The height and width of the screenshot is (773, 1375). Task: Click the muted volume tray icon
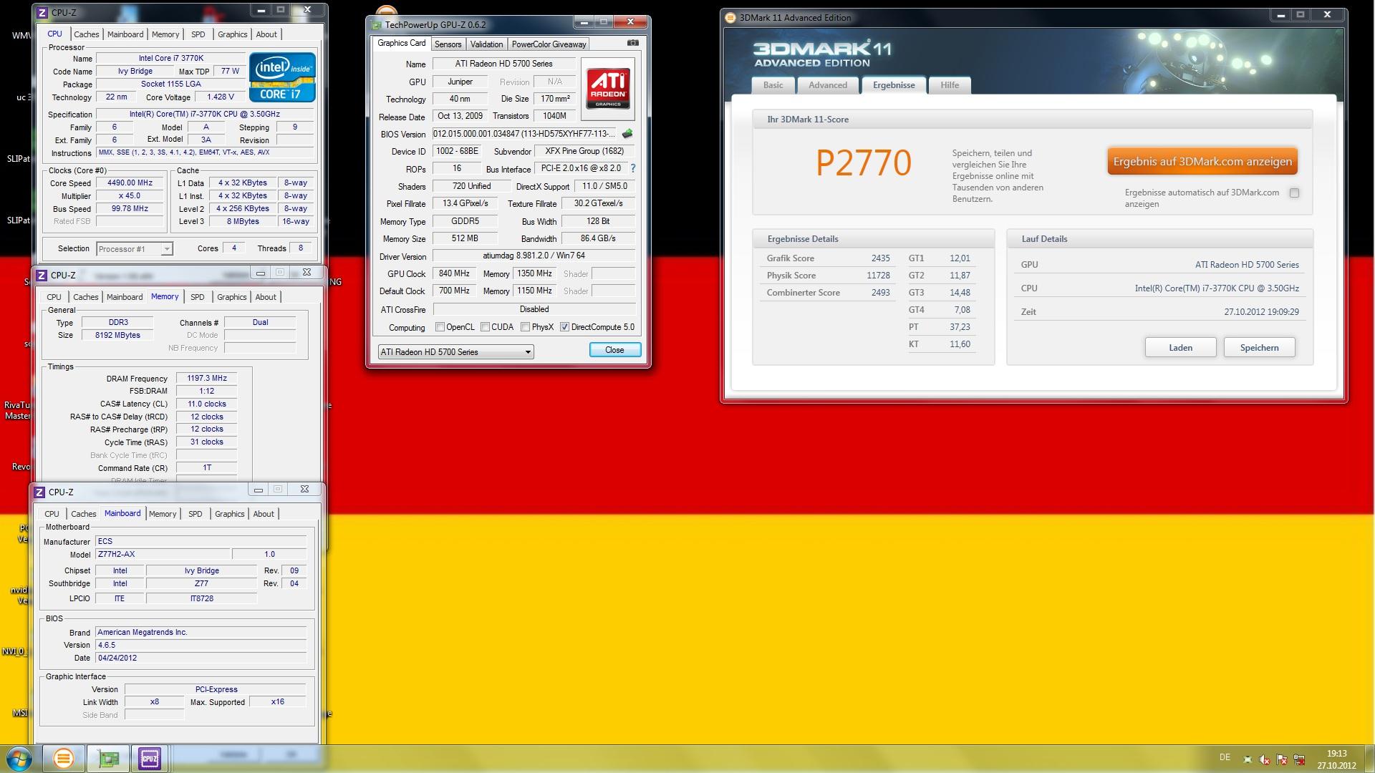[x=1265, y=759]
